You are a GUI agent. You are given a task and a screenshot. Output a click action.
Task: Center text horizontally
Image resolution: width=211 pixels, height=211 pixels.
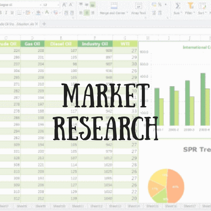(87, 13)
